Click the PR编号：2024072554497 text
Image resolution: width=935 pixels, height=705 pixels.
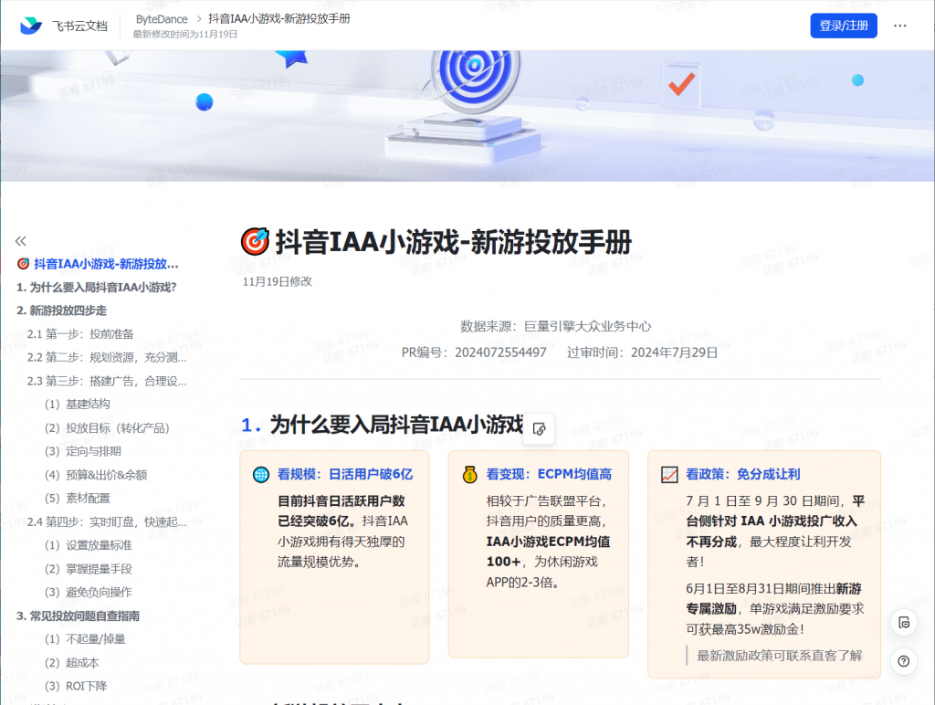coord(474,352)
